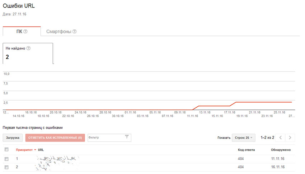Sort by the Обнаружено column header
Viewport: 305px width, 174px height.
coord(280,150)
